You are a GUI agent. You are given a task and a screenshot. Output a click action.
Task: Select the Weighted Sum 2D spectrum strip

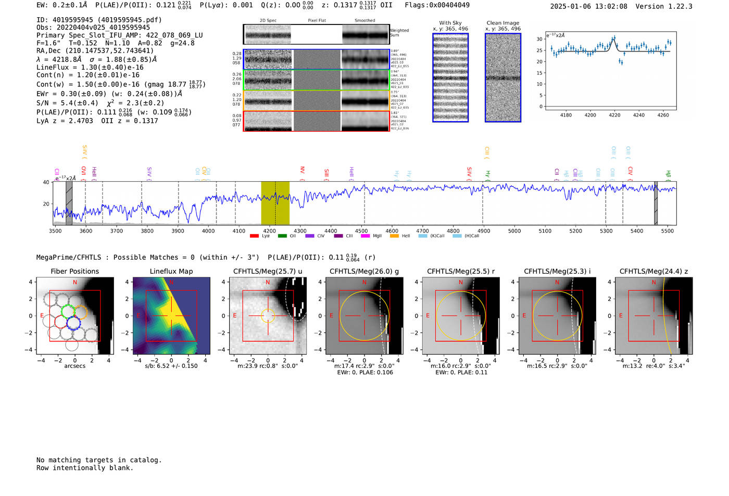click(x=317, y=34)
